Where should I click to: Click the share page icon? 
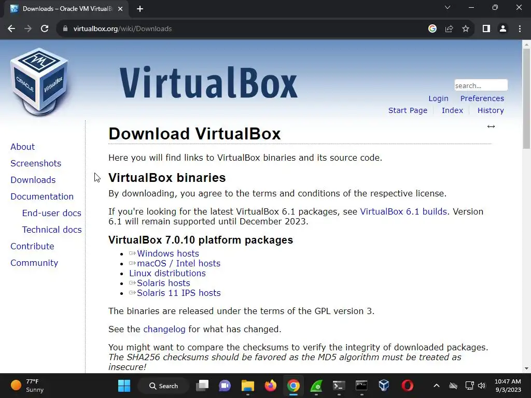(x=449, y=29)
